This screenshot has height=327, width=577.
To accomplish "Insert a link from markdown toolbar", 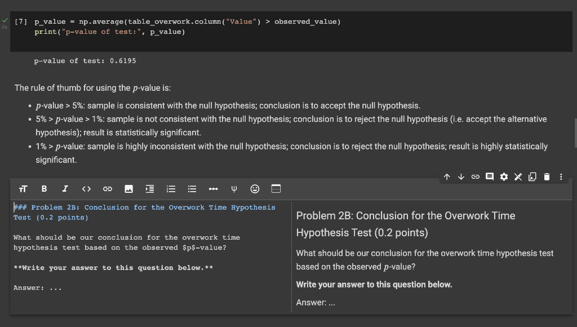I will click(x=108, y=189).
